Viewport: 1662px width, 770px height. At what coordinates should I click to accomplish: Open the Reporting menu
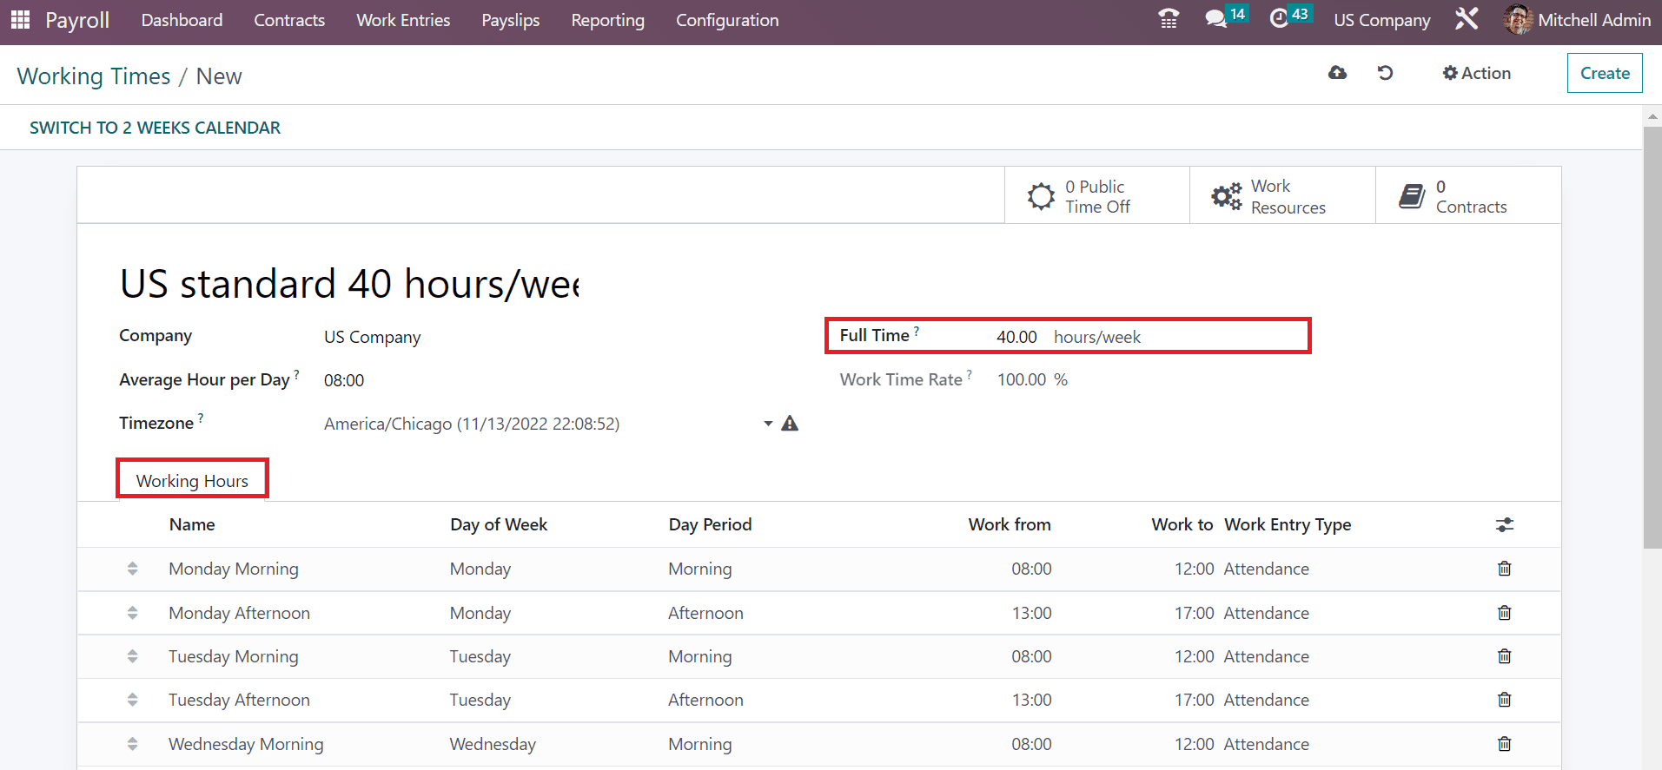pyautogui.click(x=608, y=20)
